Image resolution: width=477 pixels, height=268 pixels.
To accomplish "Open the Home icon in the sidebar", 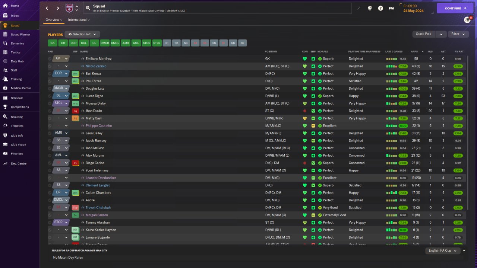I will [x=5, y=6].
